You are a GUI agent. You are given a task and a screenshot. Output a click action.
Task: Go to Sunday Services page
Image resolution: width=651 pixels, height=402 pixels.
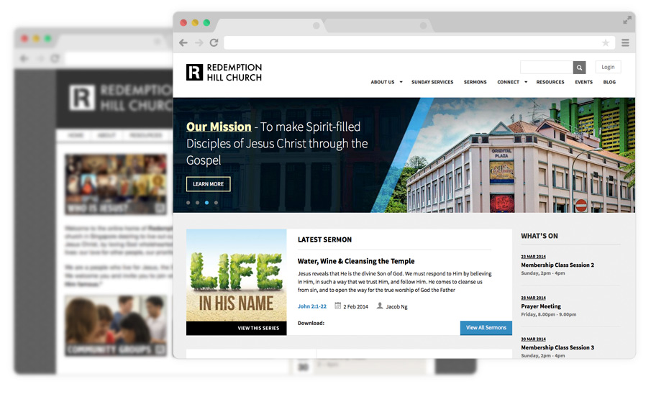[x=432, y=82]
